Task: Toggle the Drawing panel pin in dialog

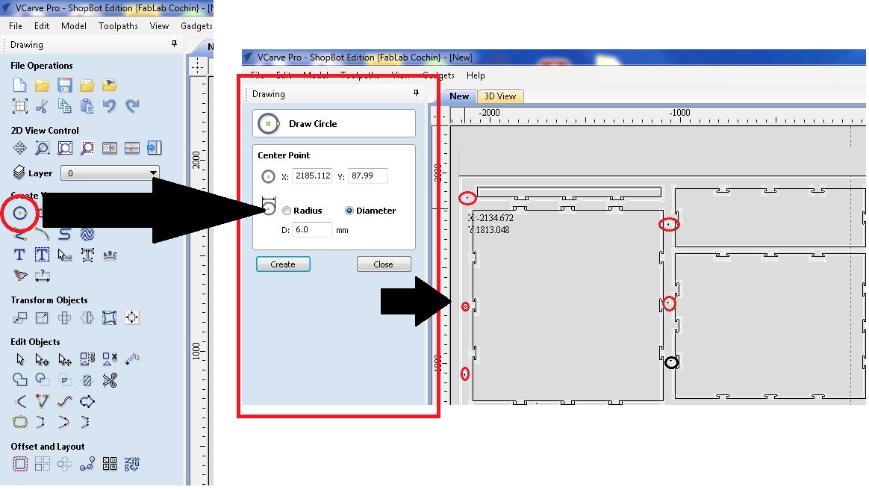Action: [417, 93]
